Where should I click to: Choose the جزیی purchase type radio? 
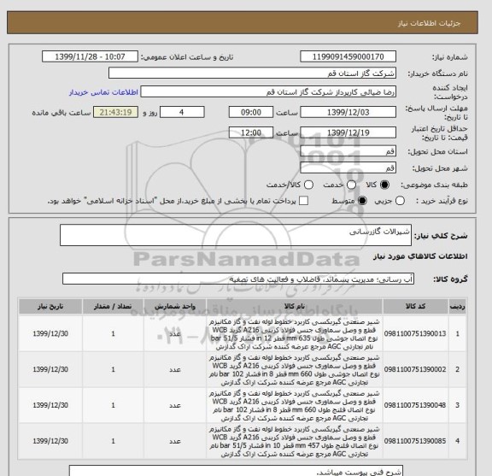click(400, 201)
